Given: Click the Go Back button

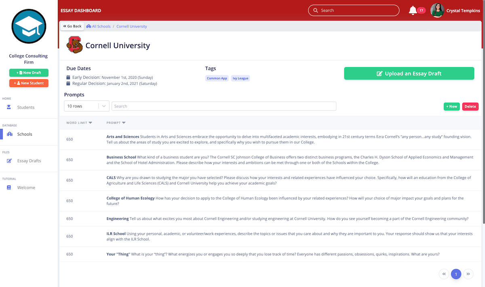Looking at the screenshot, I should 72,26.
